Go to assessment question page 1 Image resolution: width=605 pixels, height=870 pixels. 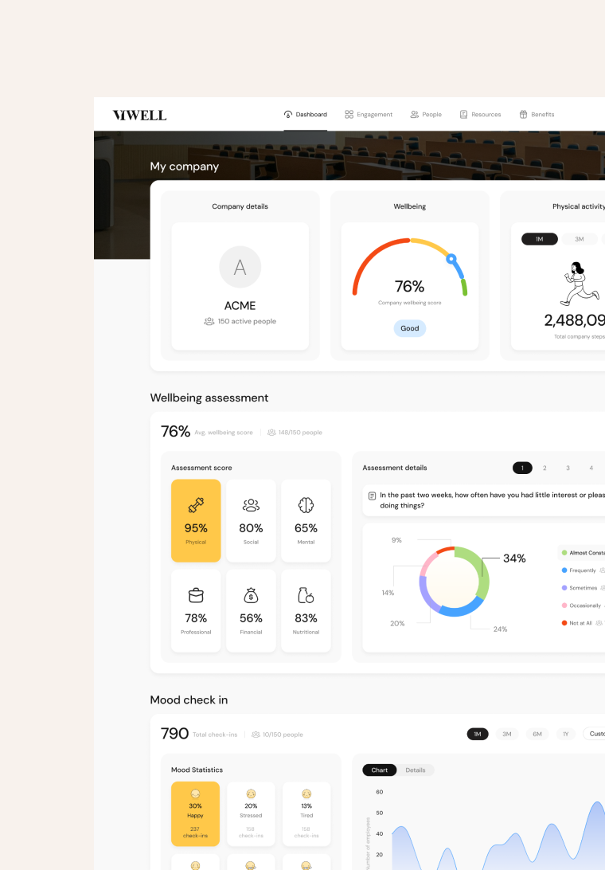[x=522, y=468]
